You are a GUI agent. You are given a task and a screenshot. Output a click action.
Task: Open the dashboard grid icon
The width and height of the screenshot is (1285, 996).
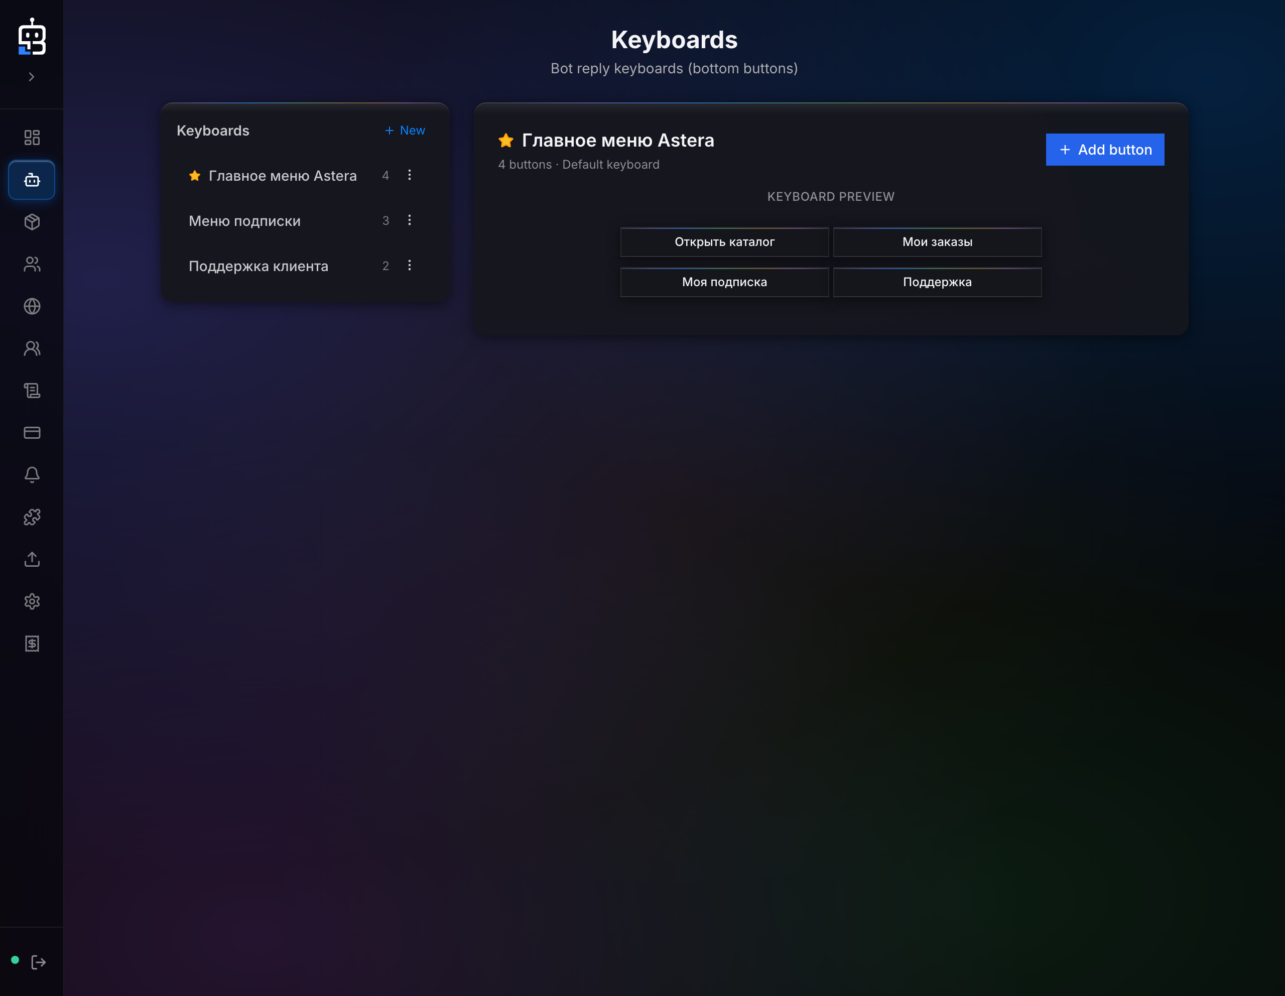point(32,138)
